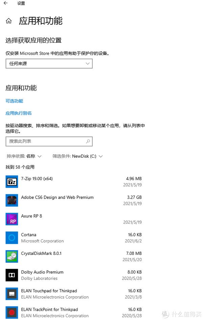
Task: Click the 7-Zip app icon
Action: [12, 181]
